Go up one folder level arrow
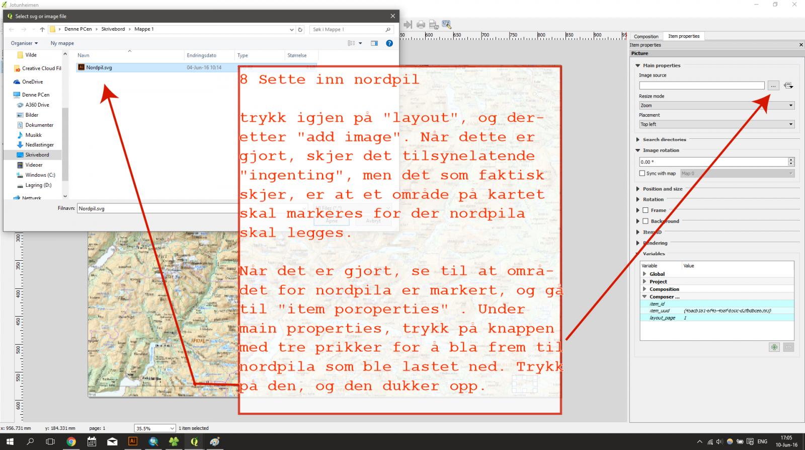Screen dimensions: 805x450 tap(42, 30)
